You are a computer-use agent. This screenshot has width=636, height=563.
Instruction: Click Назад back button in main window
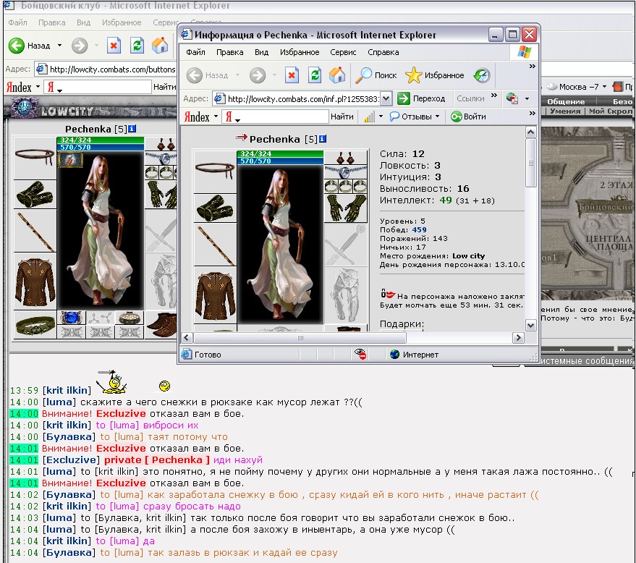(29, 46)
